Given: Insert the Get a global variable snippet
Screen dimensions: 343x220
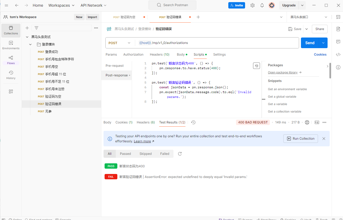Looking at the screenshot, I should pyautogui.click(x=282, y=97).
